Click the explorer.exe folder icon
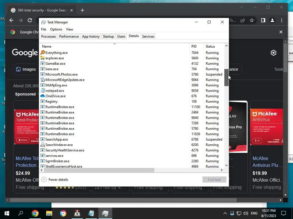Image resolution: width=293 pixels, height=219 pixels. [x=43, y=58]
